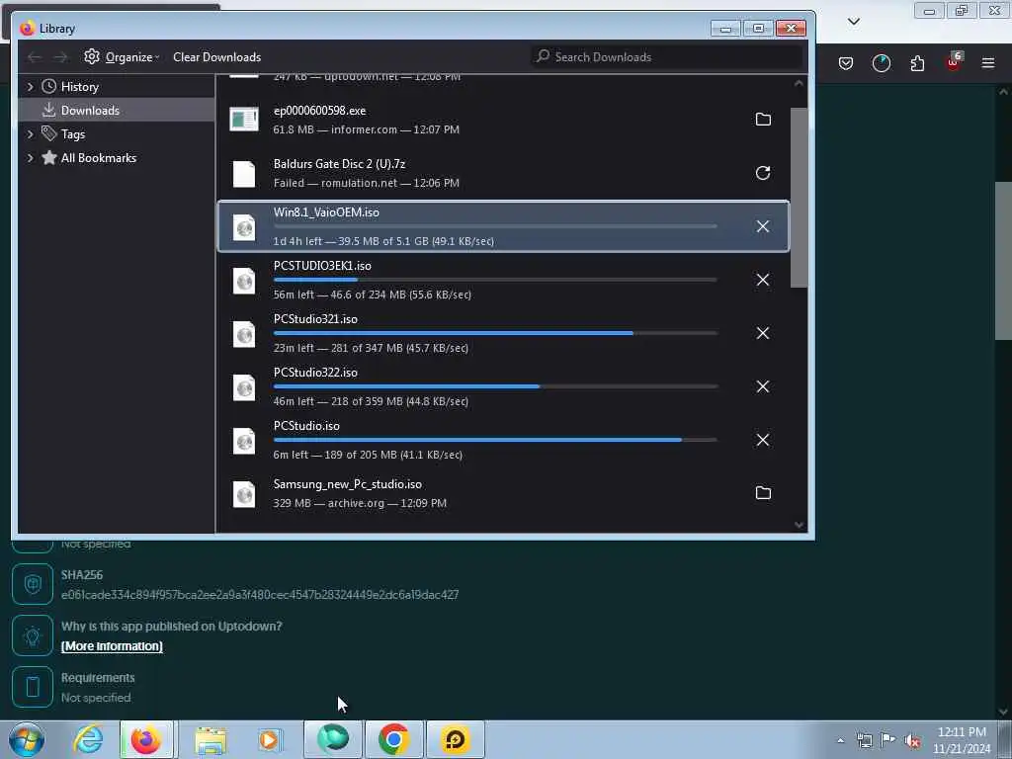
Task: Click the PCStudio322.iso progress bar
Action: click(x=495, y=386)
